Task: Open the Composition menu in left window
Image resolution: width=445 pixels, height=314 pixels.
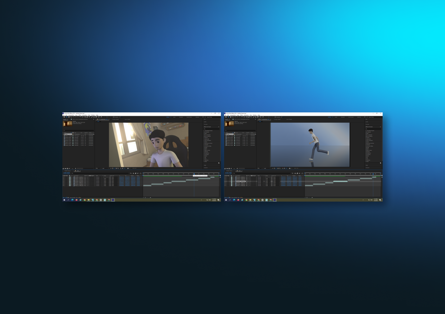Action: pos(71,115)
